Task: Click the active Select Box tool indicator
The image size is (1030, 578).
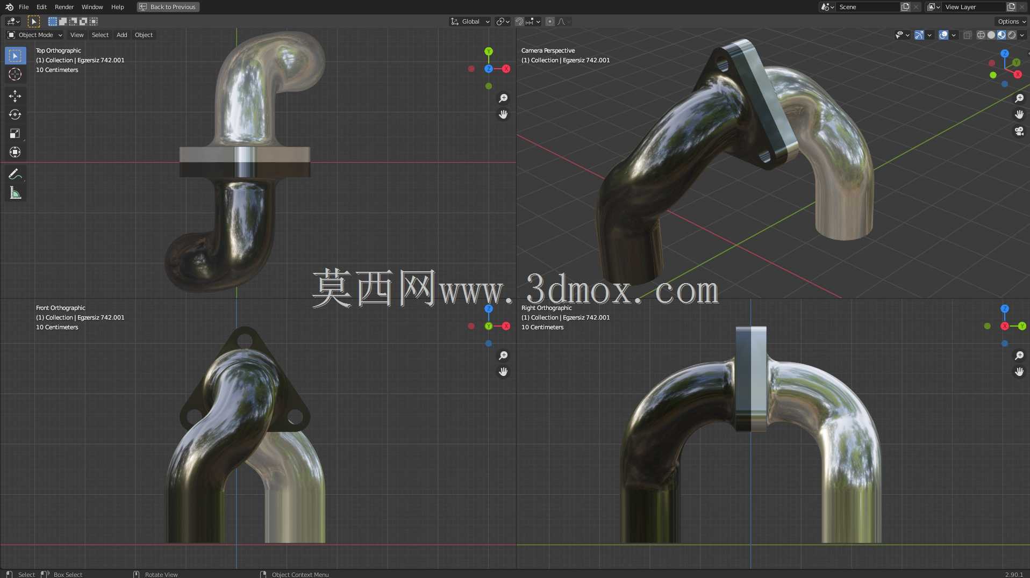Action: coord(33,21)
